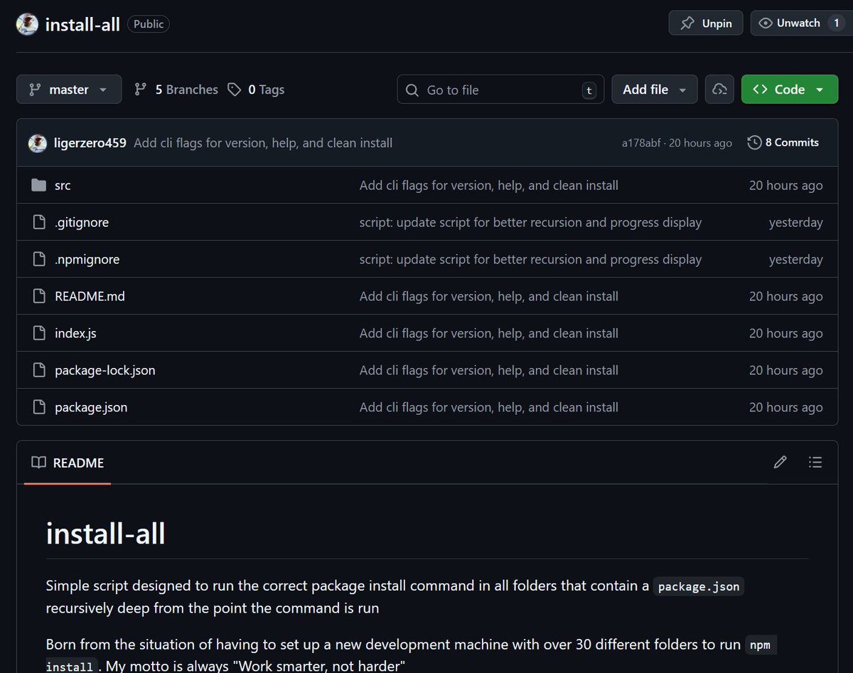Open the src folder name link
The height and width of the screenshot is (673, 853).
pos(63,185)
